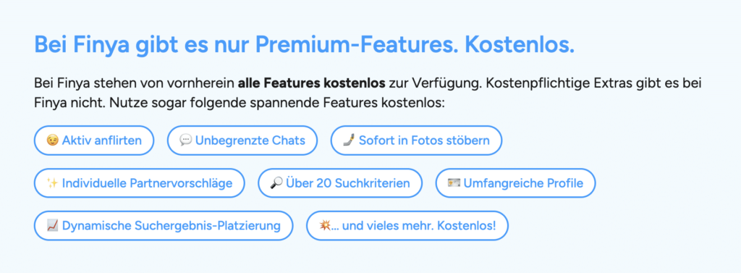Image resolution: width=741 pixels, height=273 pixels.
Task: Open the Unbegrenzte Chats feature
Action: pos(242,140)
